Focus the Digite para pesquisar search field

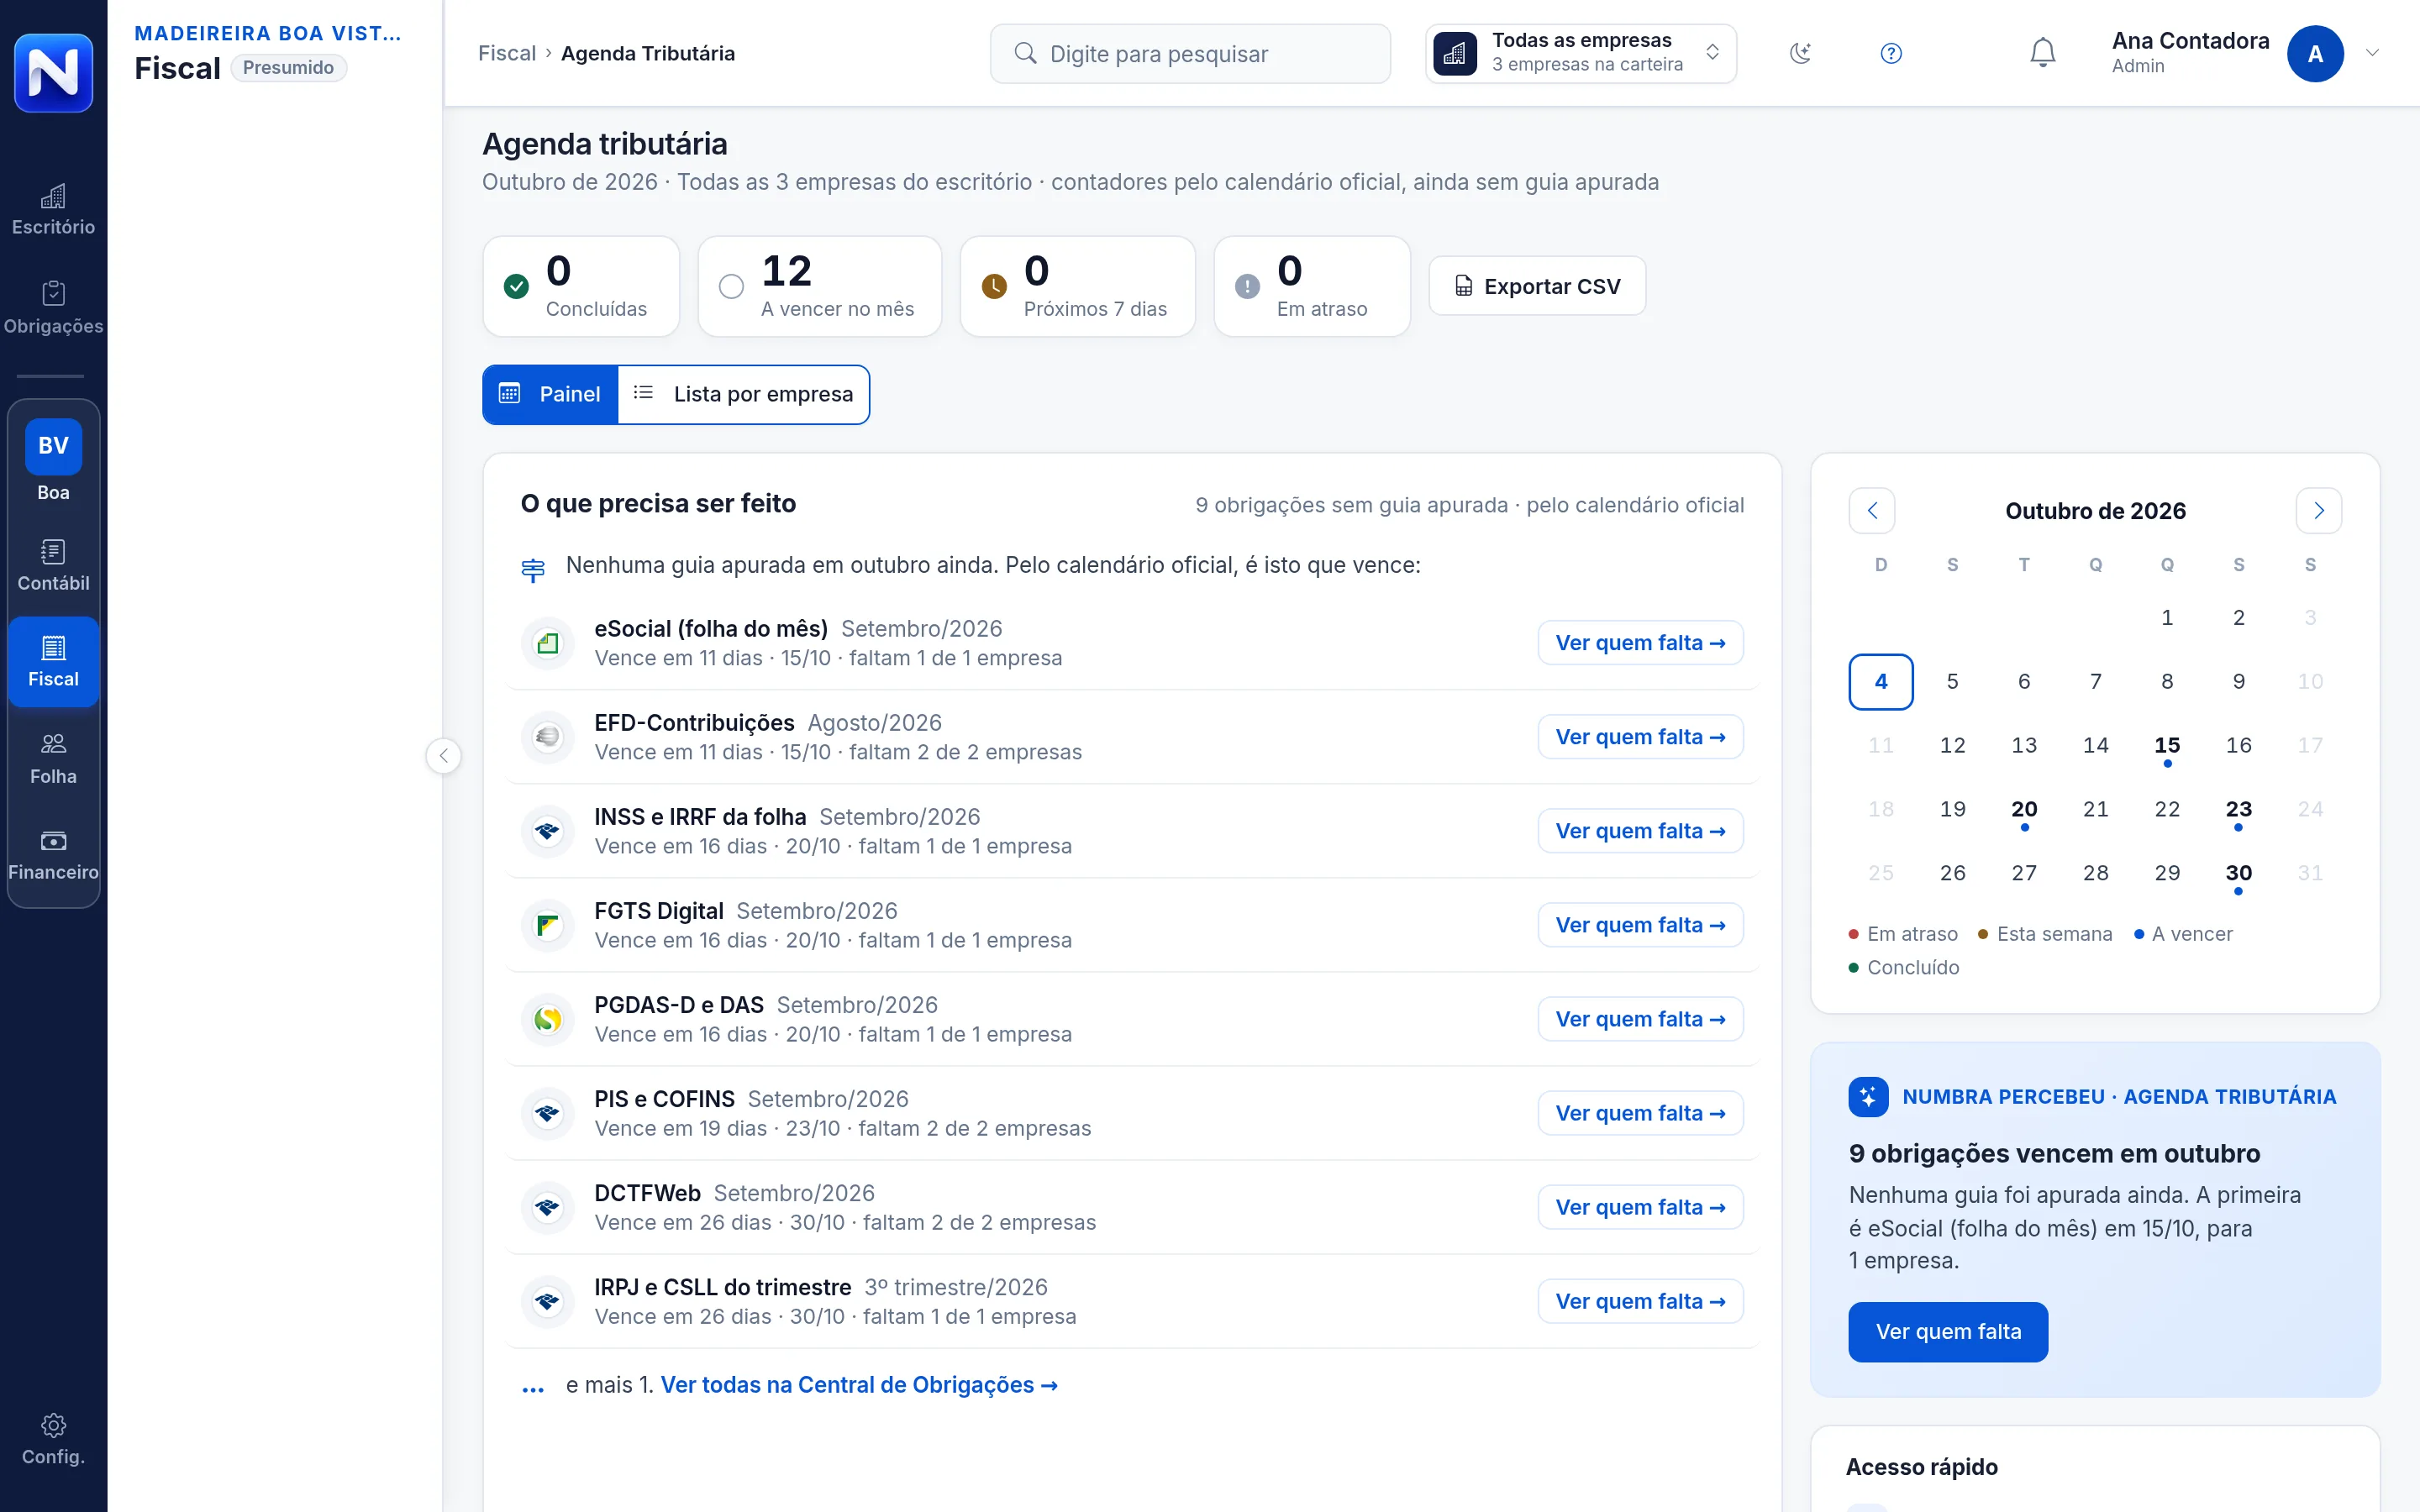[x=1190, y=53]
